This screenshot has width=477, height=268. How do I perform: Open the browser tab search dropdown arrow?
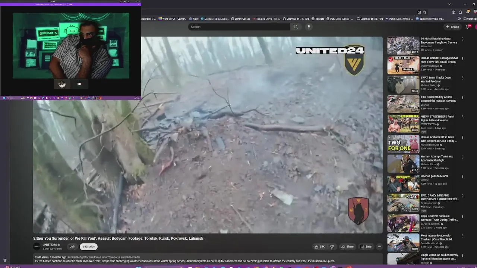coord(449,4)
